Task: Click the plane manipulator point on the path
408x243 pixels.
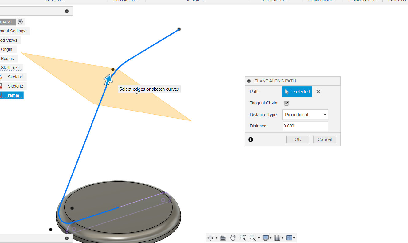Action: point(113,70)
